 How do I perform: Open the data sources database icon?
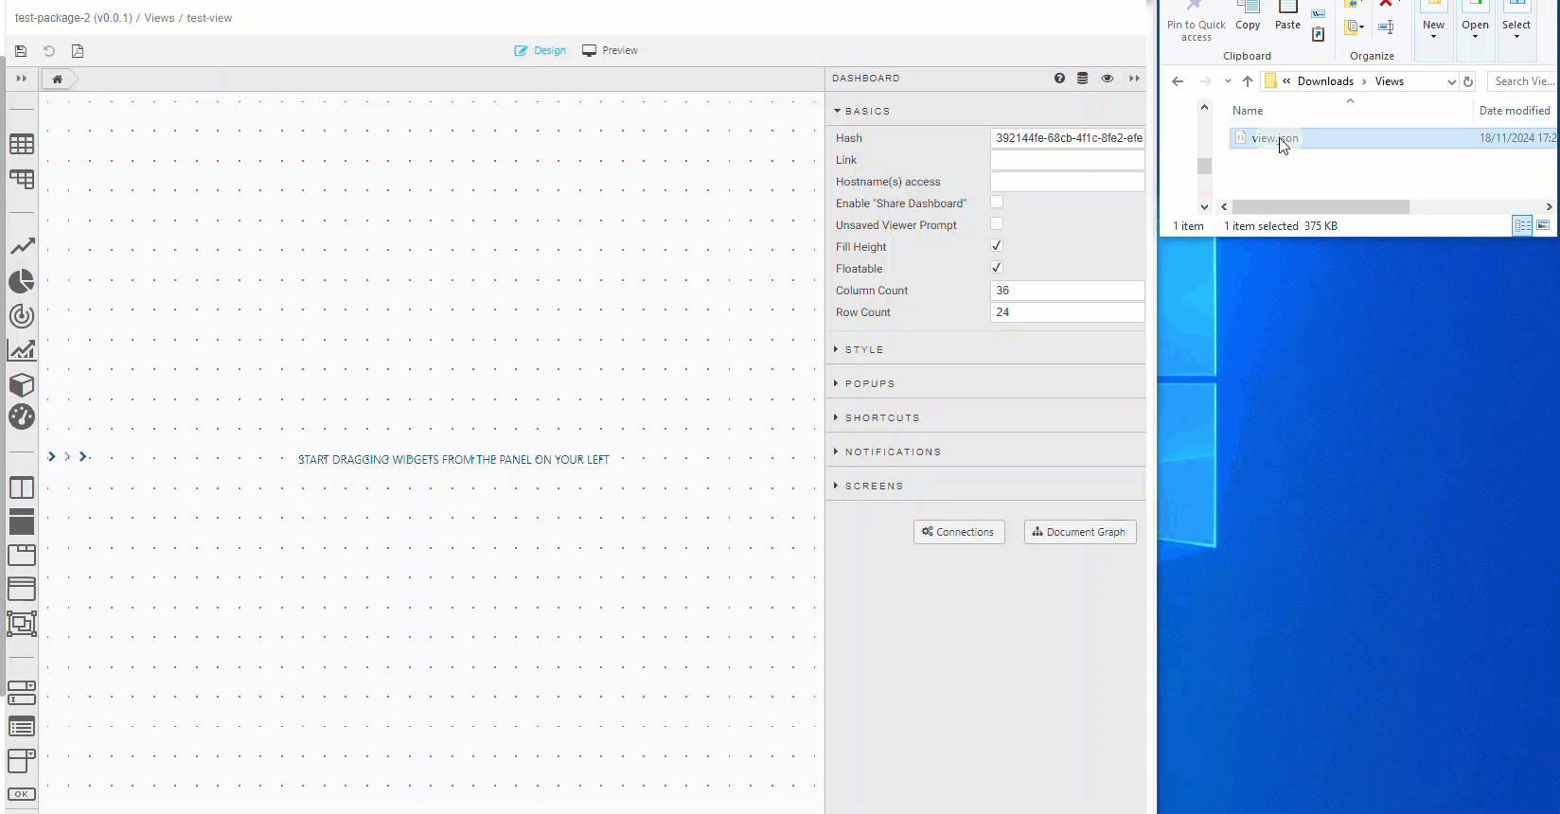coord(1083,79)
